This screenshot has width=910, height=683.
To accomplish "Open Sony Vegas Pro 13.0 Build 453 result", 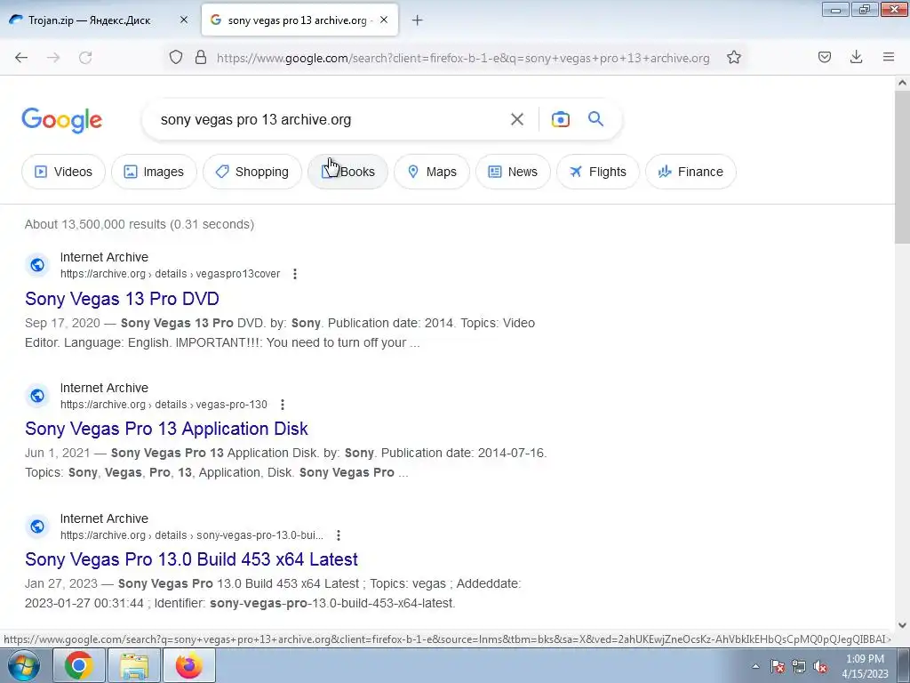I will 192,559.
